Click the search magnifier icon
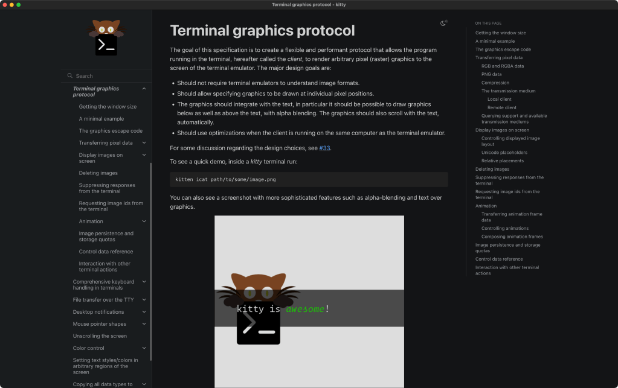Image resolution: width=618 pixels, height=388 pixels. [70, 76]
